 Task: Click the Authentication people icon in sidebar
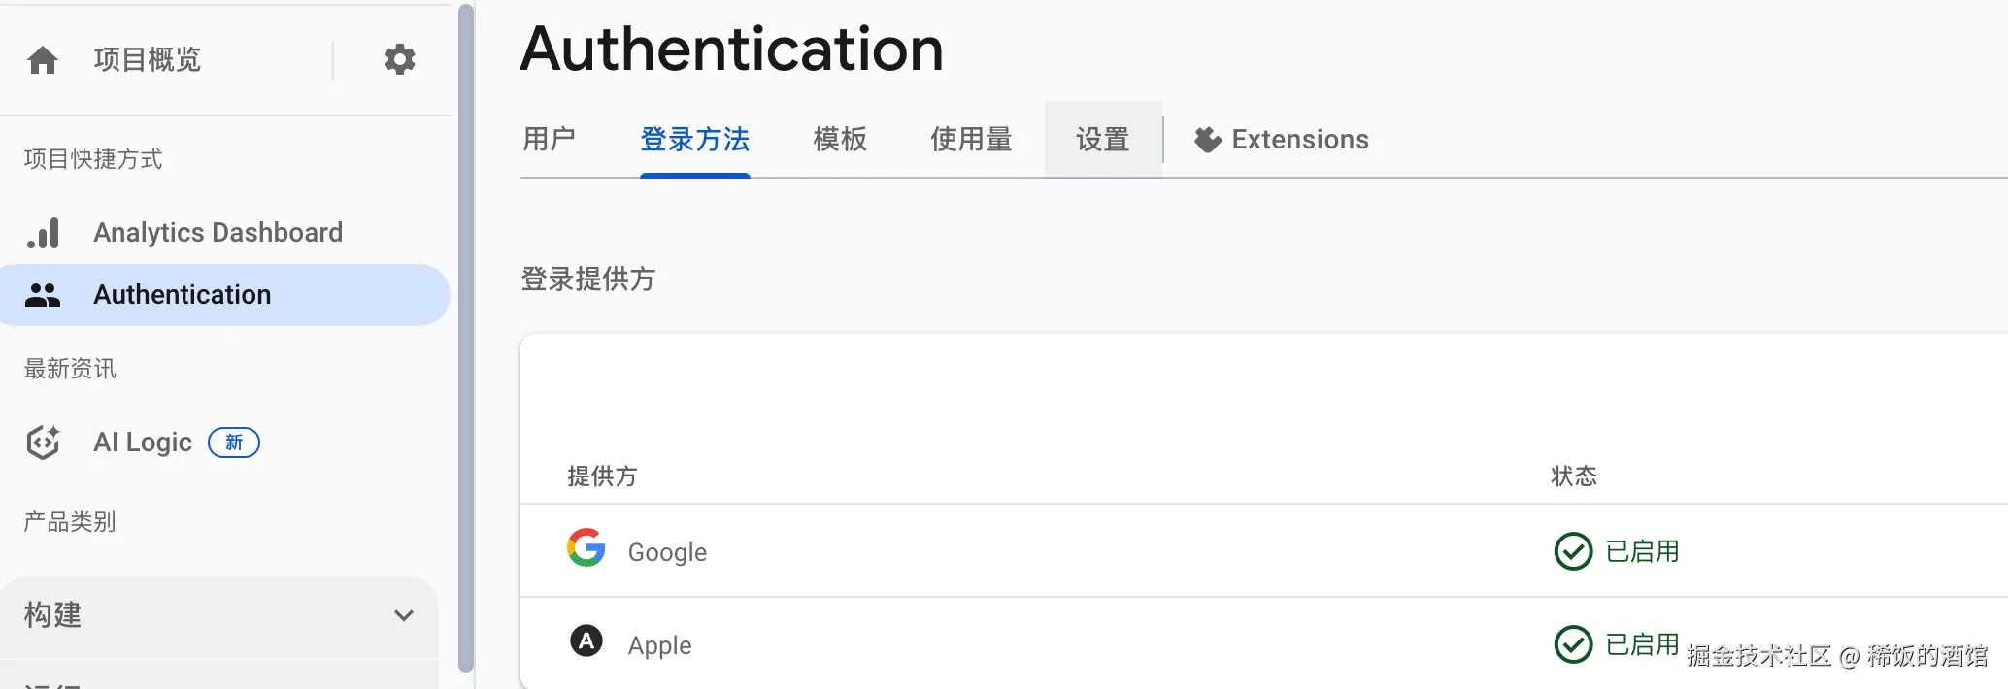click(x=43, y=295)
